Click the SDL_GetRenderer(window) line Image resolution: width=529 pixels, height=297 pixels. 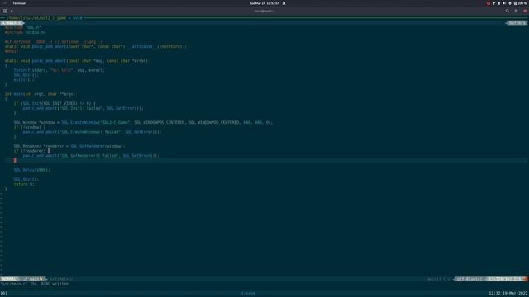click(x=69, y=146)
